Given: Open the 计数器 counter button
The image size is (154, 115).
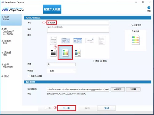Looking at the screenshot, I should 133,89.
